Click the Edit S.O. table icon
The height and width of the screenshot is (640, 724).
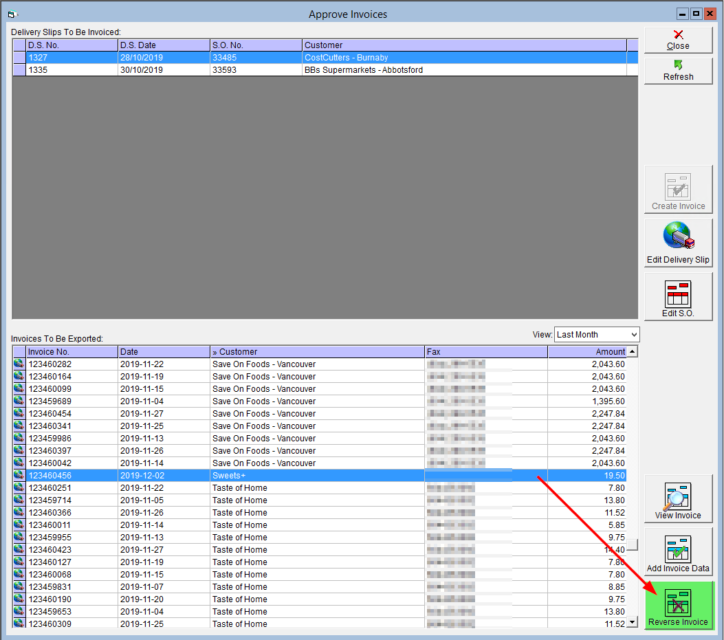point(678,296)
